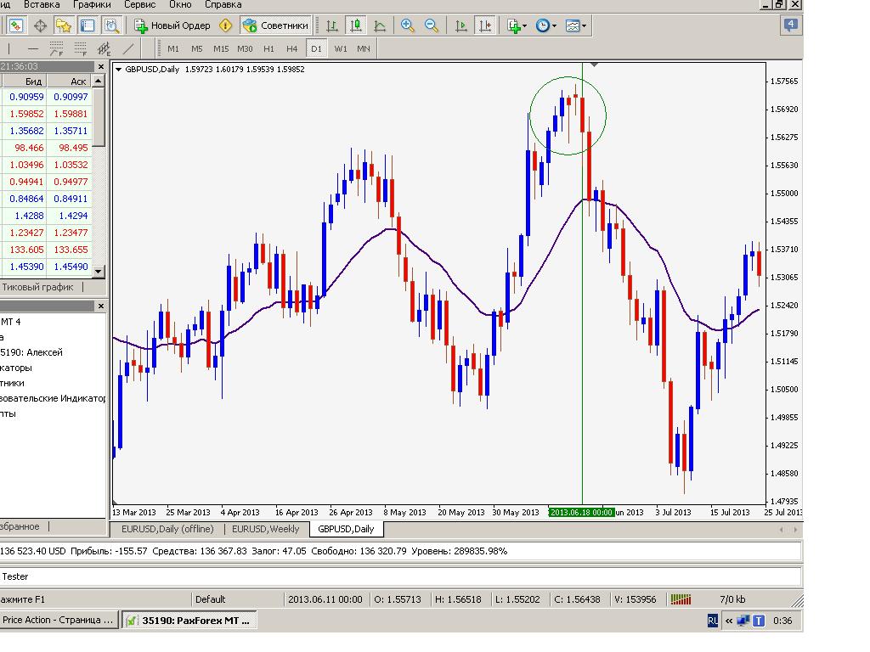Set timeframe to W1
This screenshot has width=870, height=652.
(340, 48)
